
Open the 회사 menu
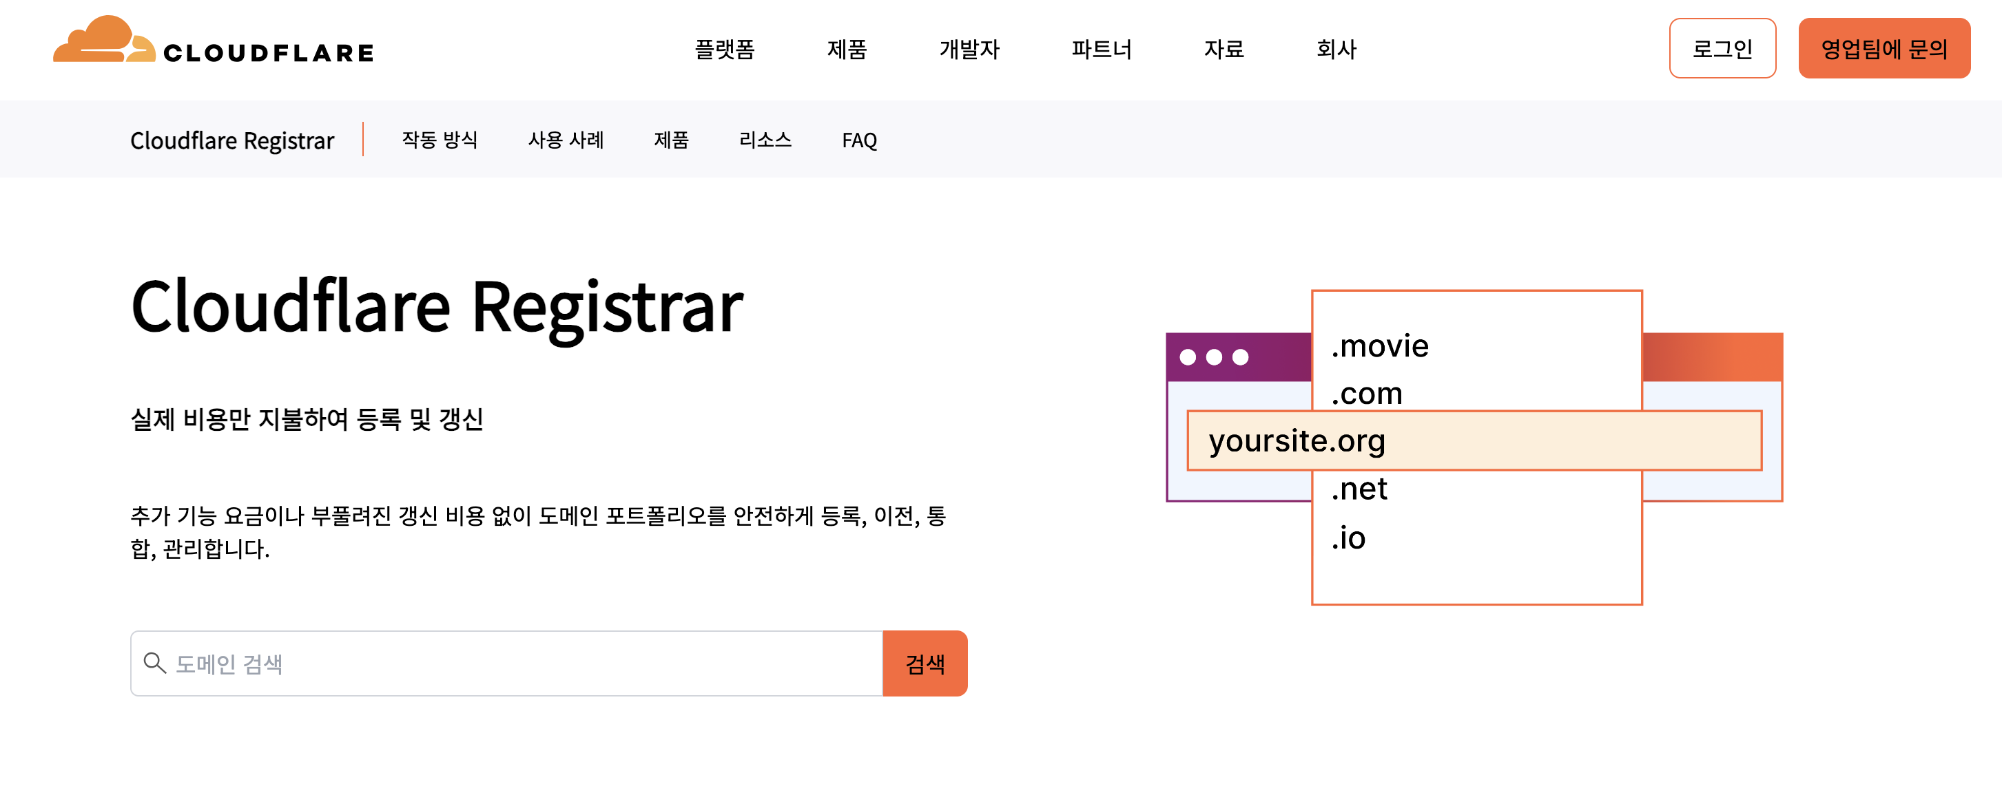click(x=1335, y=50)
